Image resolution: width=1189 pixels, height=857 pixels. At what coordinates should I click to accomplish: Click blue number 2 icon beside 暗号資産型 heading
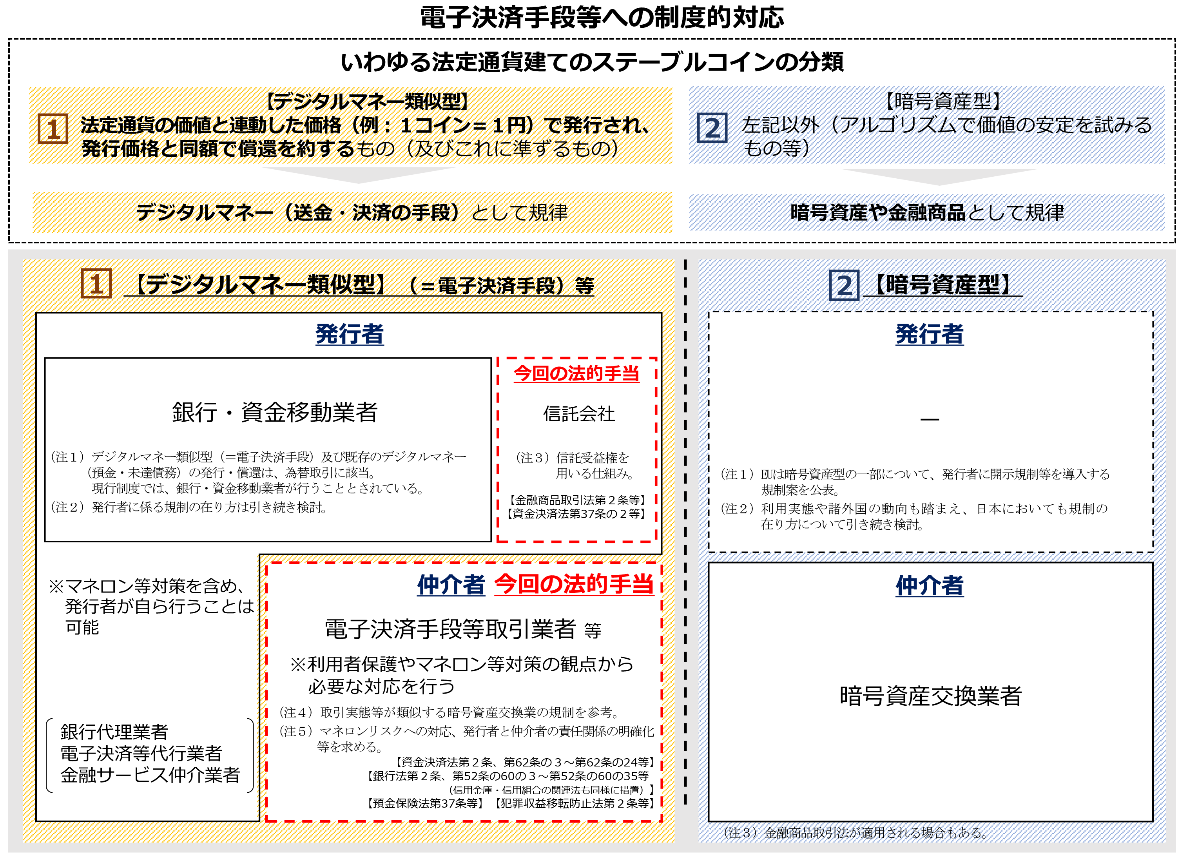(844, 286)
